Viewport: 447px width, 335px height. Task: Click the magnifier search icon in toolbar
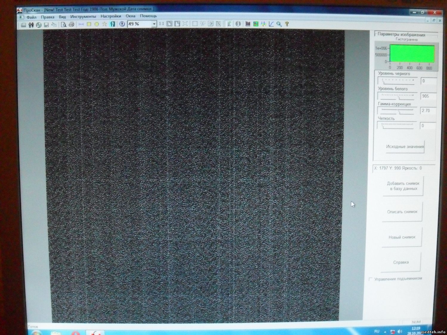(279, 24)
